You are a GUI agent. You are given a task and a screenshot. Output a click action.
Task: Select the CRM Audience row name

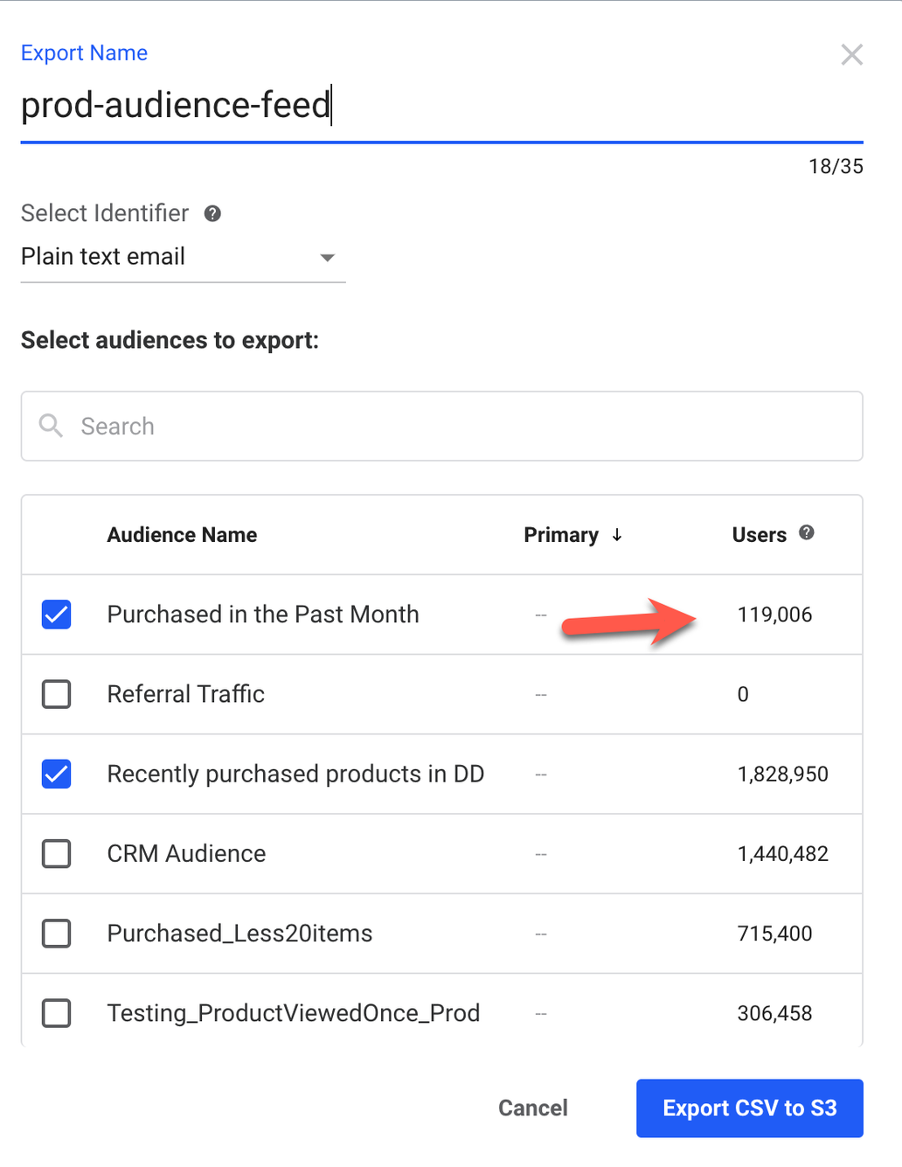click(x=186, y=853)
